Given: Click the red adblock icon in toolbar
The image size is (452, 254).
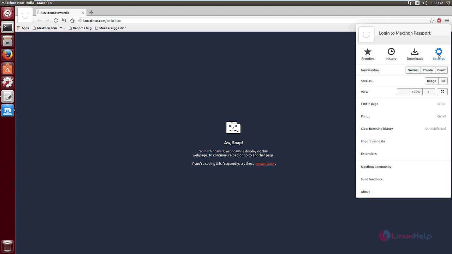Looking at the screenshot, I should [439, 20].
